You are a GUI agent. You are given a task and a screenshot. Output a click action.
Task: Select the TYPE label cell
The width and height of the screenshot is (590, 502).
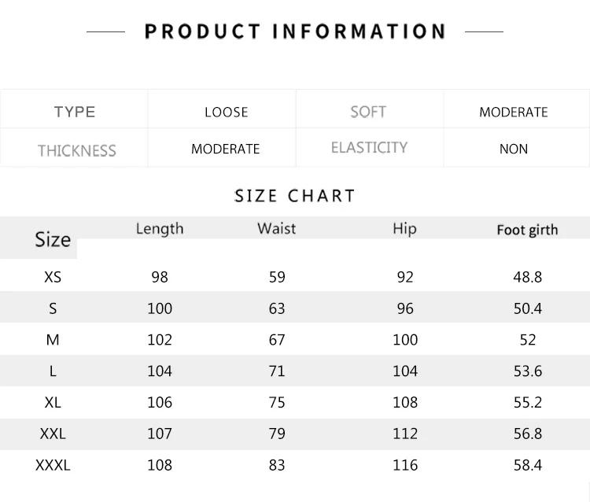point(75,112)
